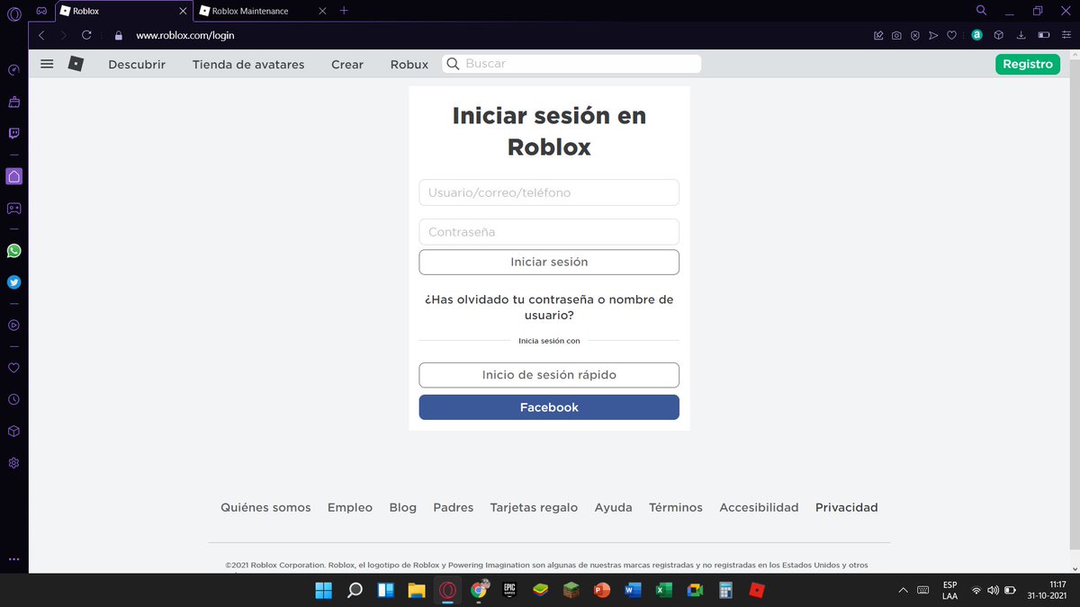The image size is (1080, 607).
Task: Switch to the Roblox Maintenance tab
Action: [250, 11]
